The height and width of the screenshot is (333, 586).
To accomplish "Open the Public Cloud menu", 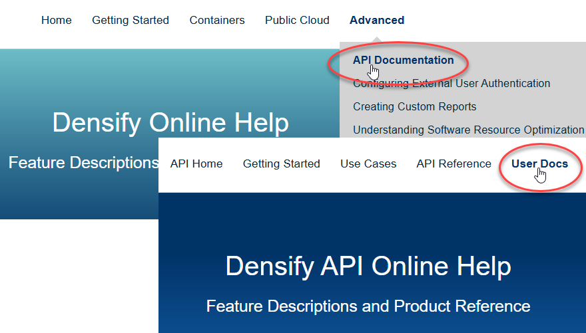I will (297, 20).
